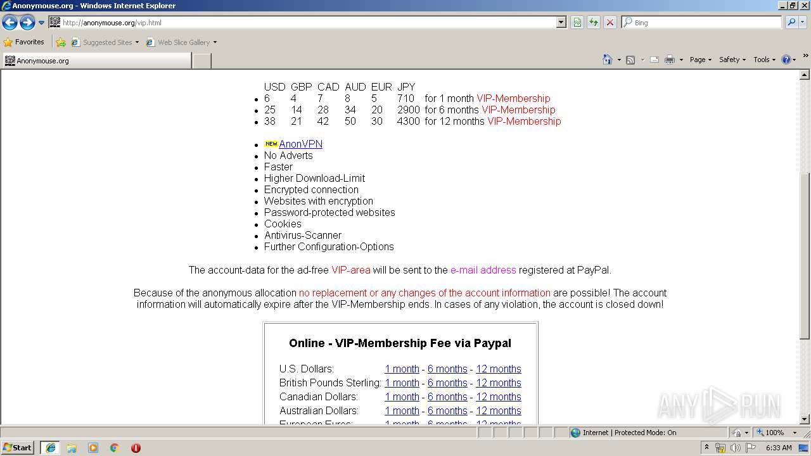
Task: Choose Australian Dollars 1 month link
Action: 402,410
